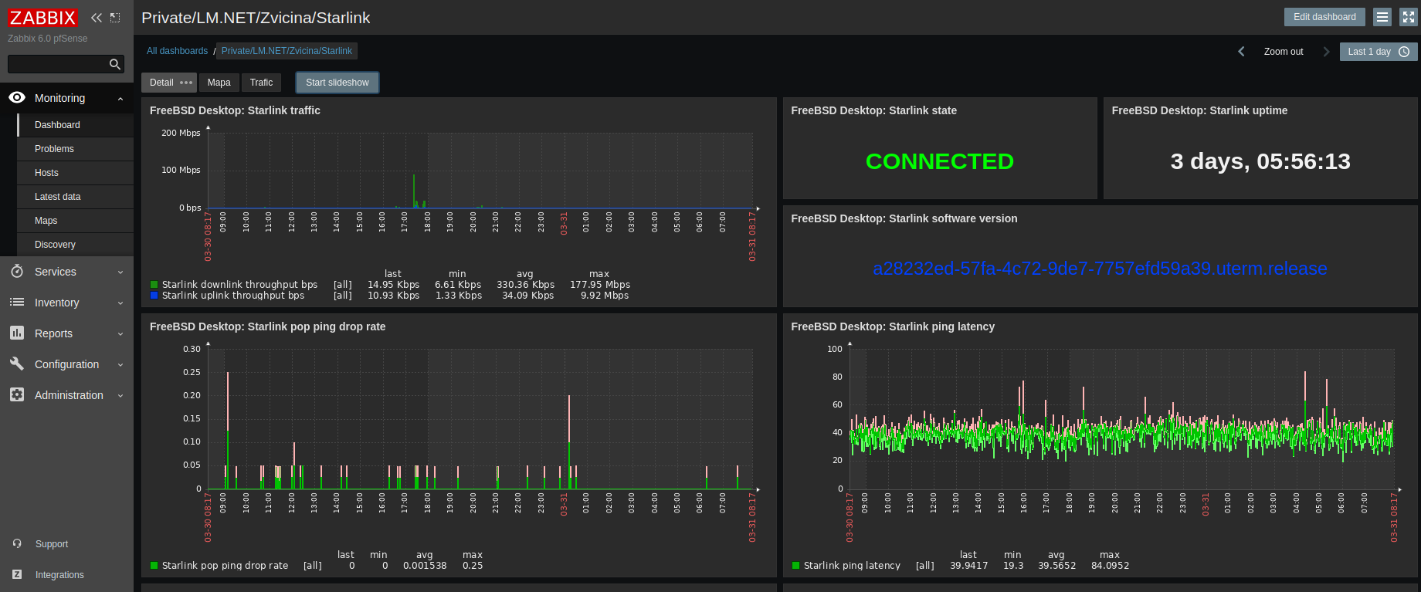Click the drop rate avg value 0.001538
1421x592 pixels.
click(x=425, y=566)
